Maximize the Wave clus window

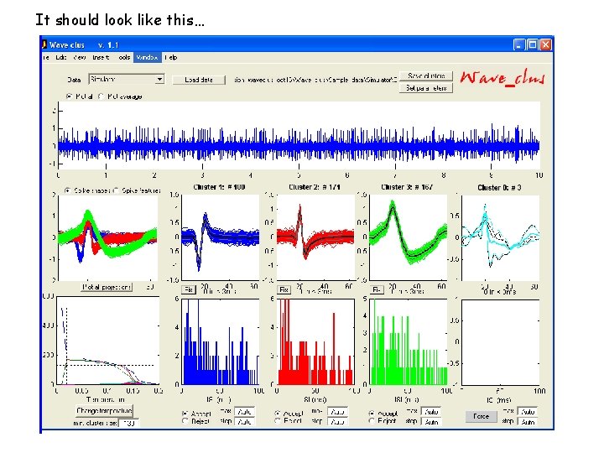coord(533,44)
